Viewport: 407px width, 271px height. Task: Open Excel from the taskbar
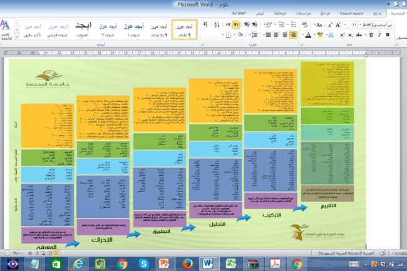tap(230, 264)
